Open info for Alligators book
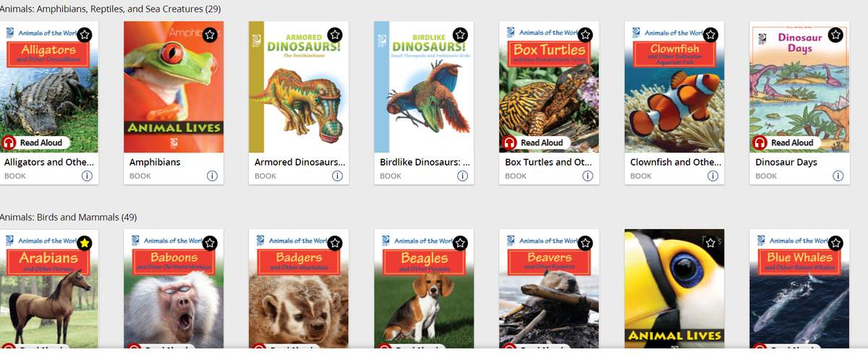868x355 pixels. point(87,176)
